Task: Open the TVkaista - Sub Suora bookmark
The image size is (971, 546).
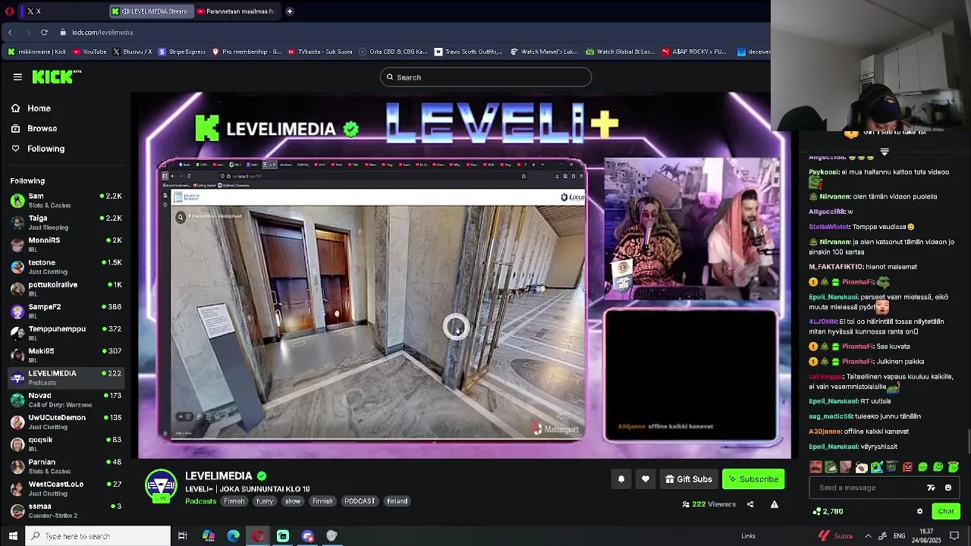Action: coord(319,52)
